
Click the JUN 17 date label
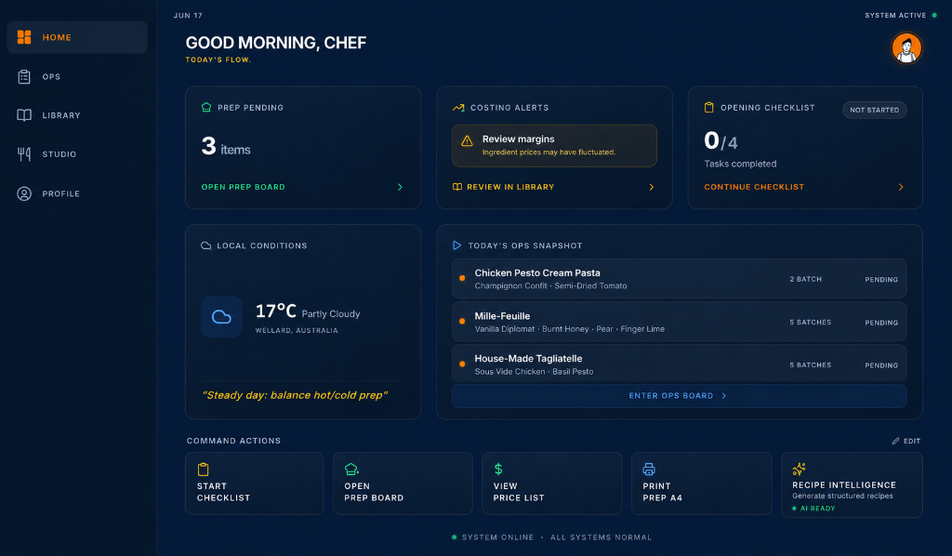click(x=188, y=15)
